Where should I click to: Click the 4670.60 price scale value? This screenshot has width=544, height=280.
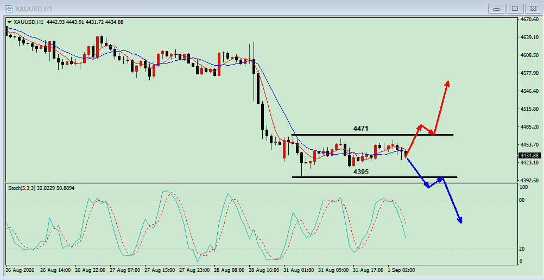point(529,20)
